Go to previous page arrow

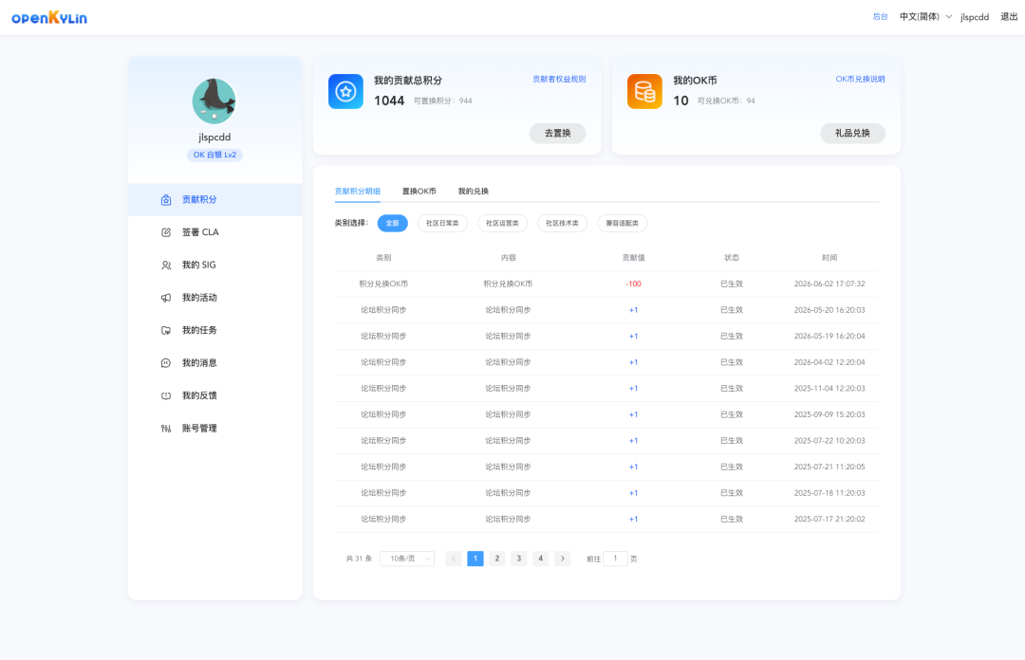coord(454,559)
